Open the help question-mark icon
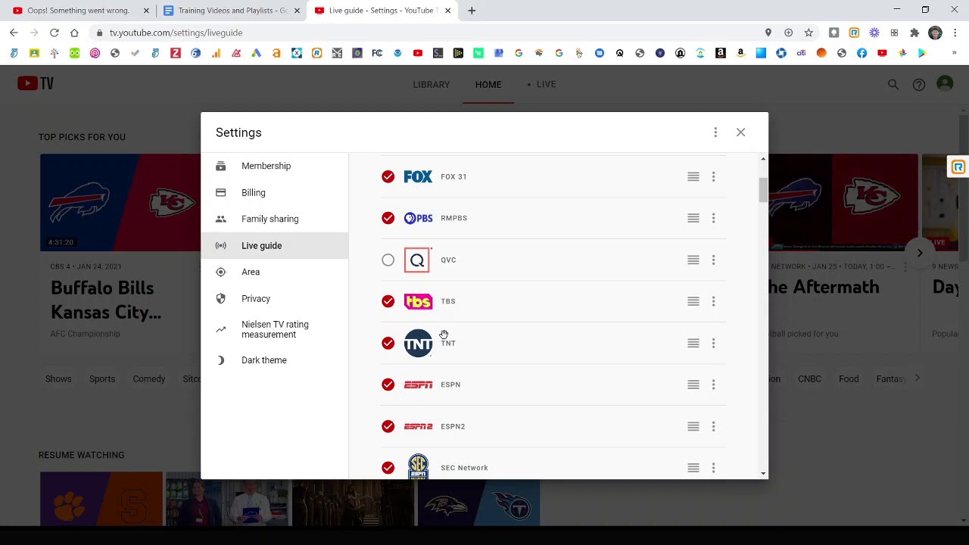Image resolution: width=969 pixels, height=545 pixels. (x=919, y=84)
